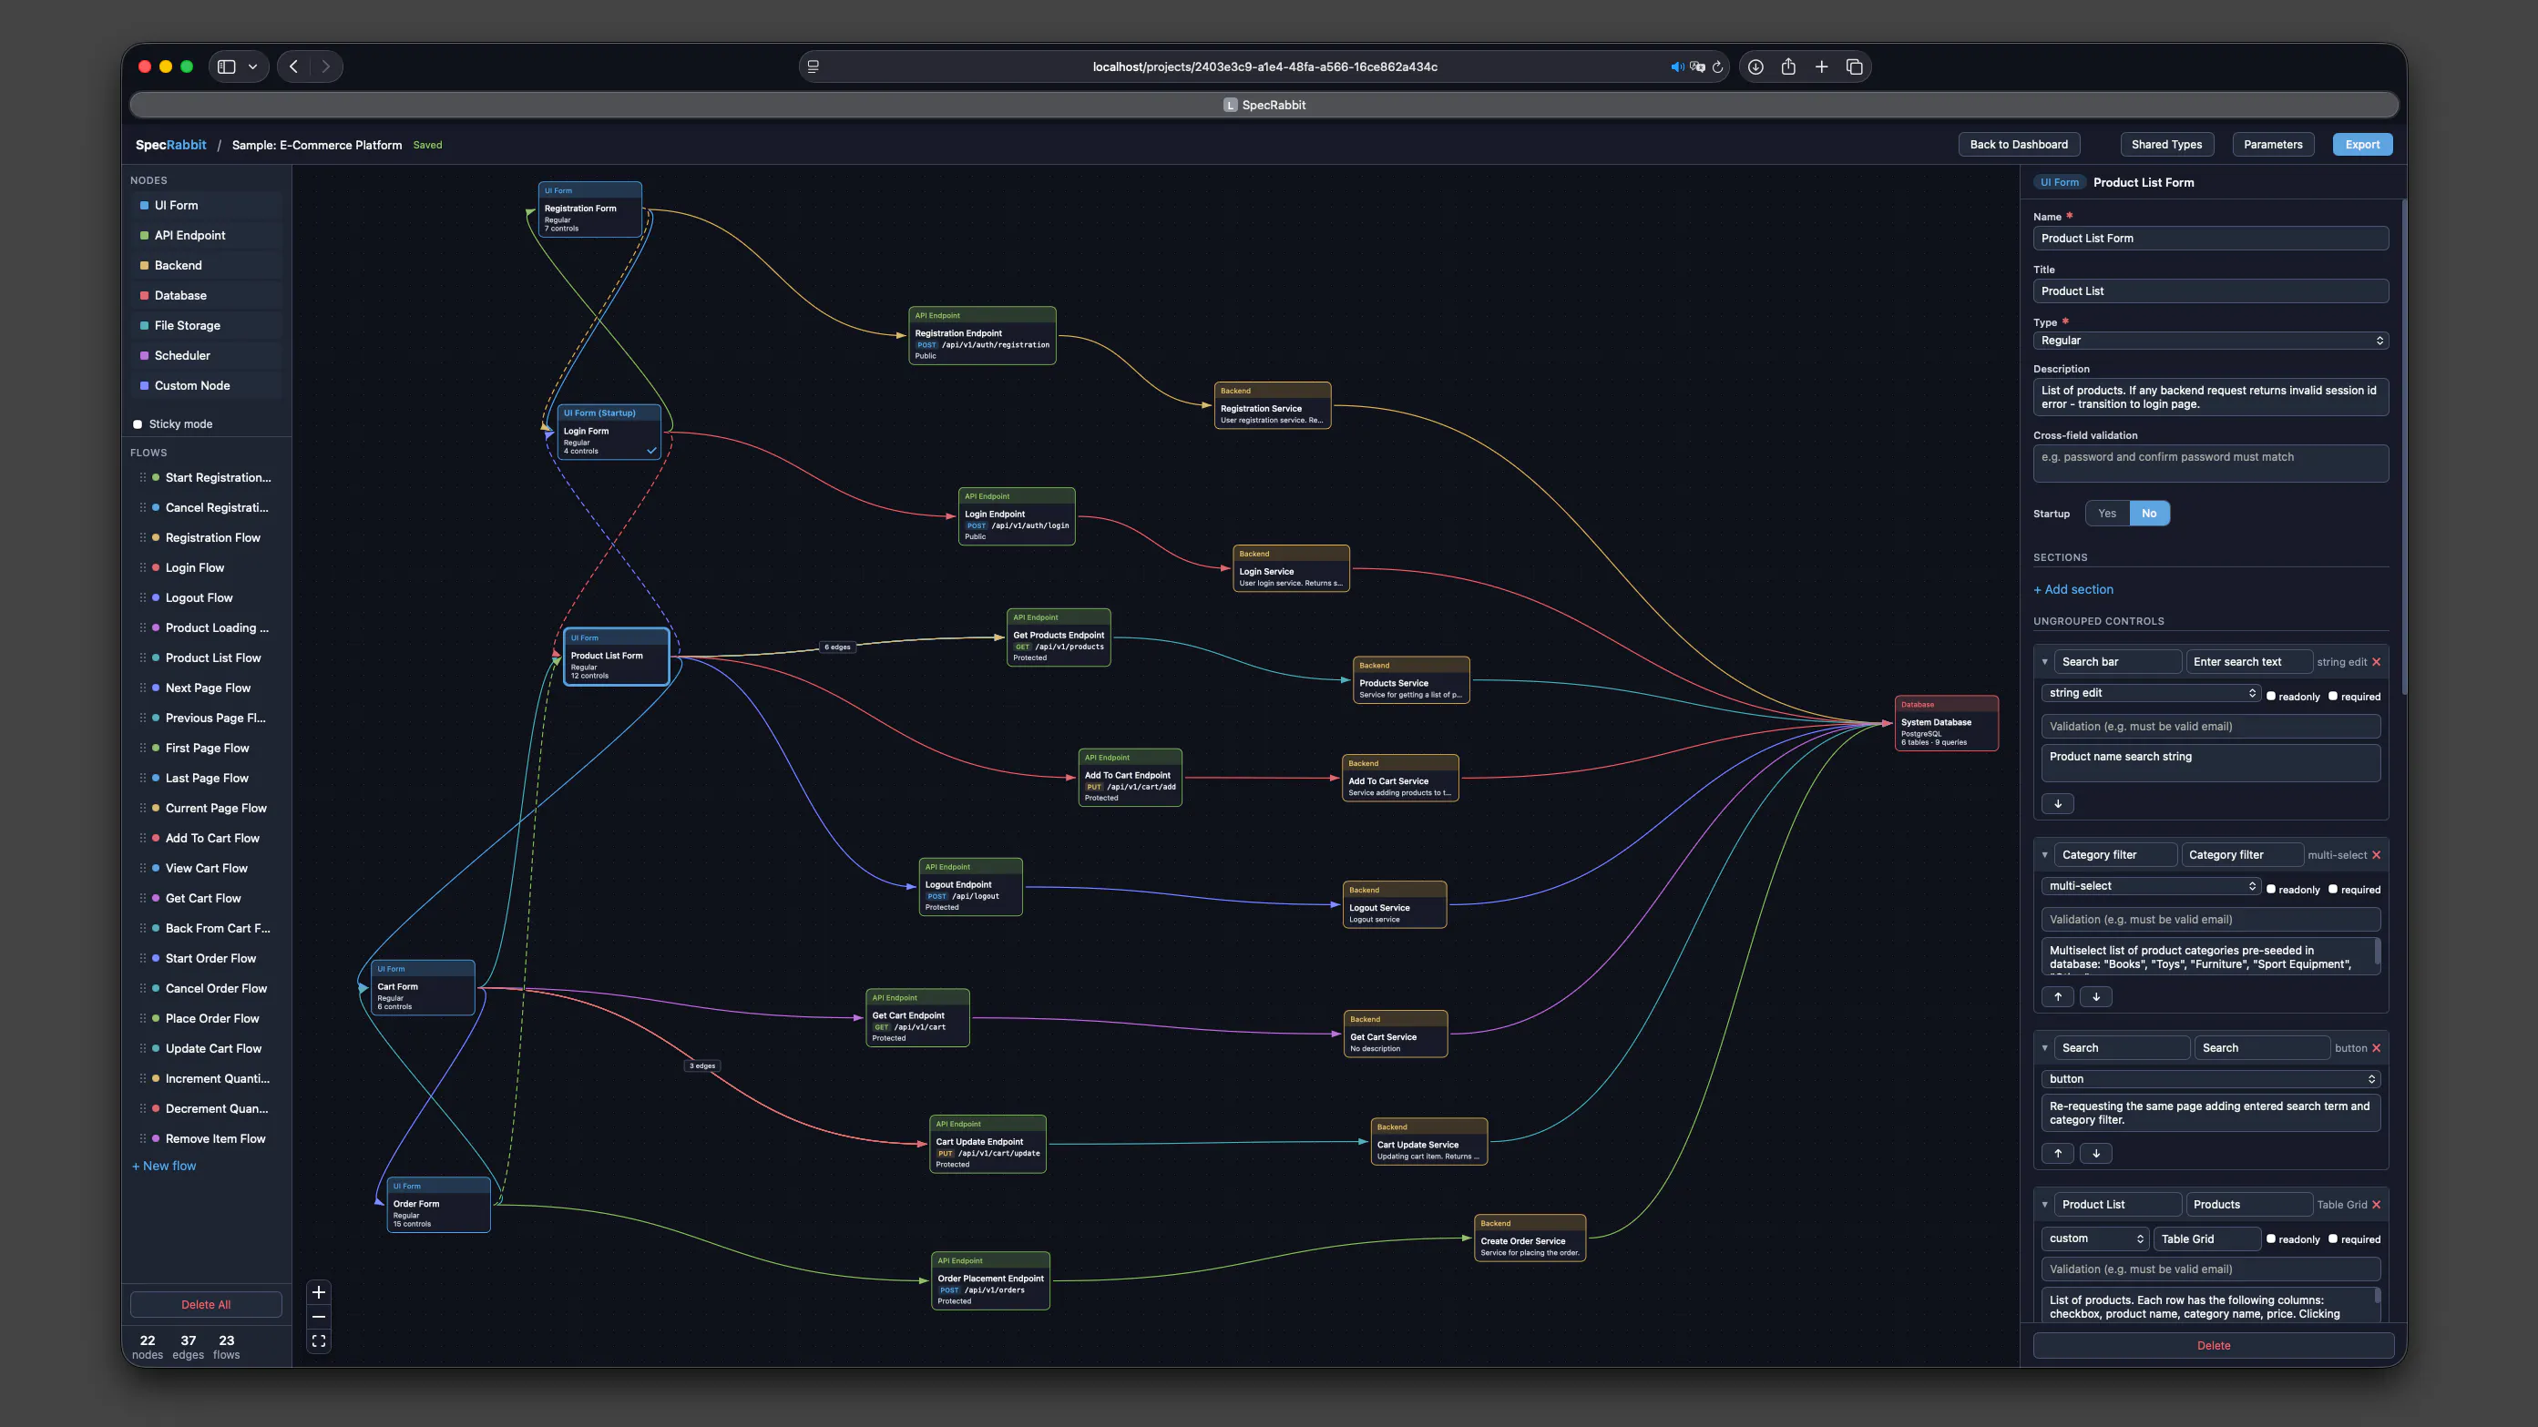
Task: Toggle required for Category filter control
Action: coord(2333,890)
